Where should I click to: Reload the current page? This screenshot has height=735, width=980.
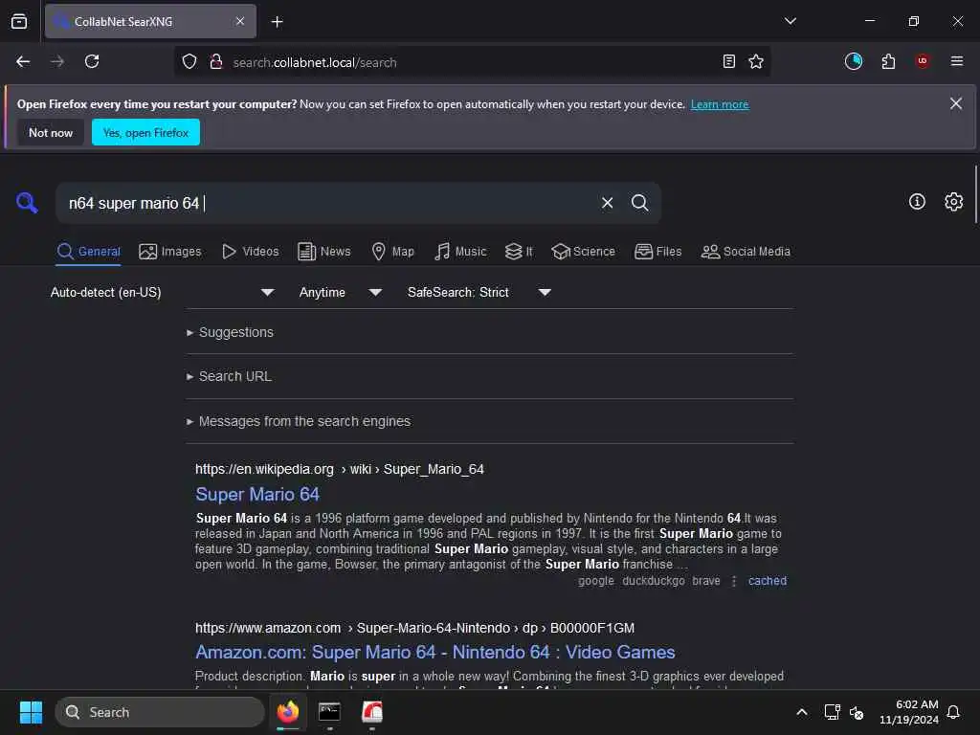coord(92,61)
